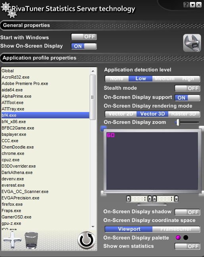Increase vertical OSD position with up arrow
This screenshot has height=257, width=204.
154,199
